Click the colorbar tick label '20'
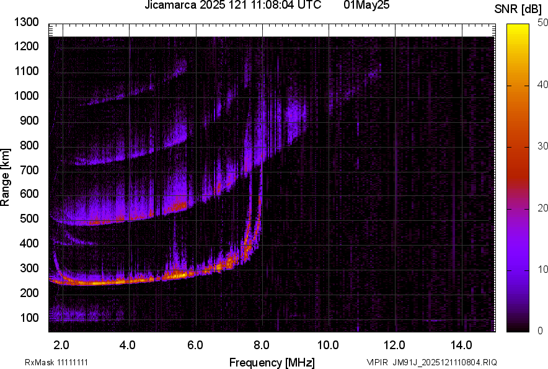 [543, 208]
